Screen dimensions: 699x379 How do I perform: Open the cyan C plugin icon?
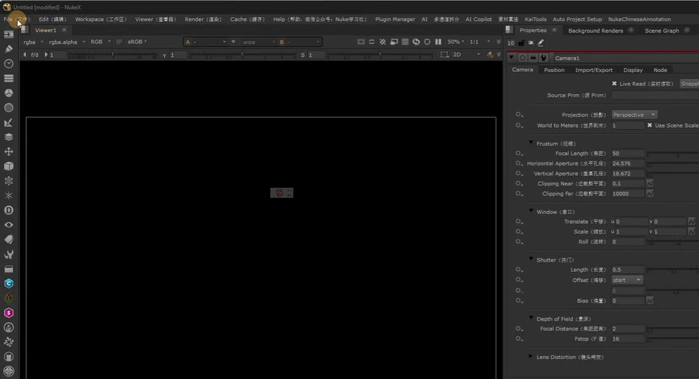[9, 284]
